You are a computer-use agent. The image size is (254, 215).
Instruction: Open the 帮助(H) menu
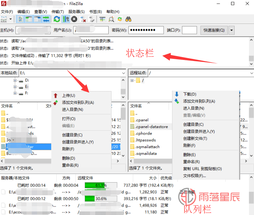113,12
